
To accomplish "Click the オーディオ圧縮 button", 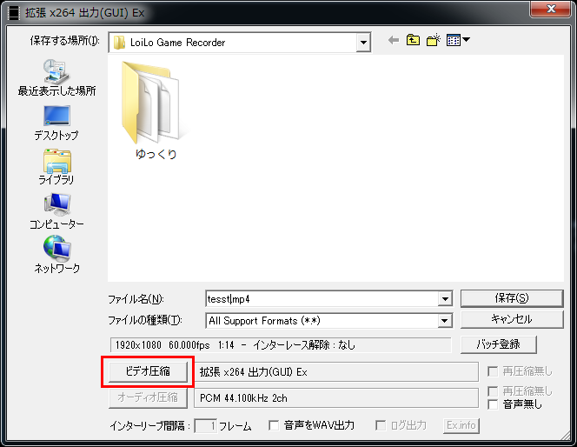I will click(x=148, y=397).
